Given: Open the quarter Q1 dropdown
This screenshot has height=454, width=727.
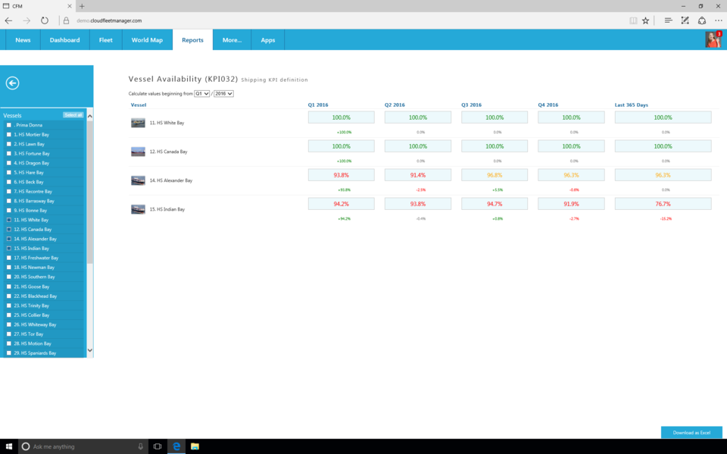Looking at the screenshot, I should pos(201,94).
